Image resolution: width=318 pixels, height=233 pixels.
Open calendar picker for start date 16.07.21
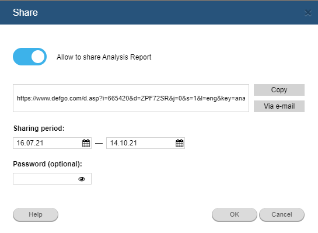(86, 143)
